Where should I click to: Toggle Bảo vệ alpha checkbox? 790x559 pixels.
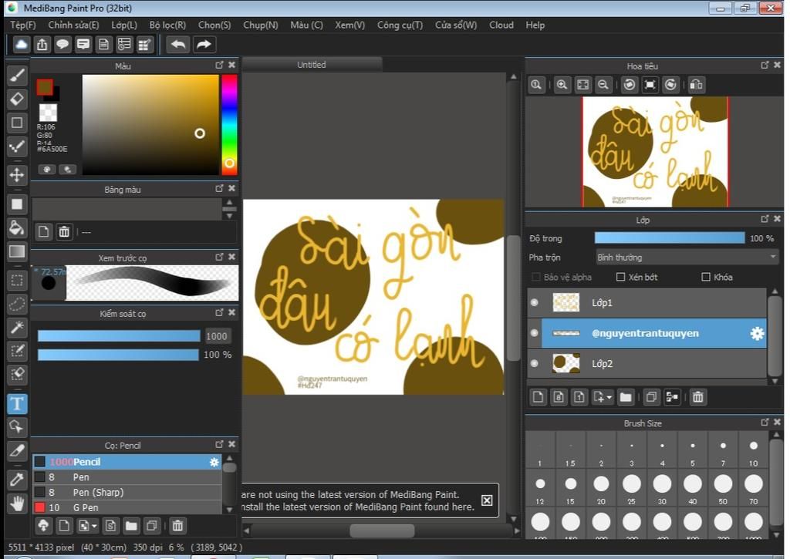coord(536,277)
